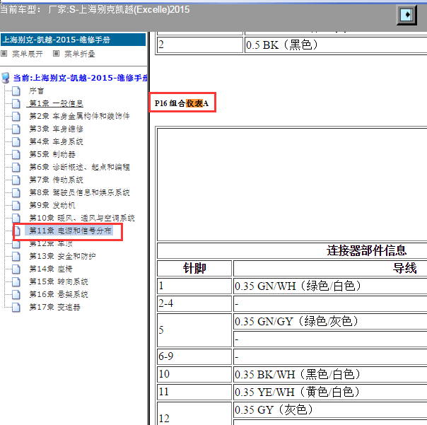This screenshot has height=425, width=427.
Task: Click the 当前车型 vehicle info title text
Action: click(95, 10)
